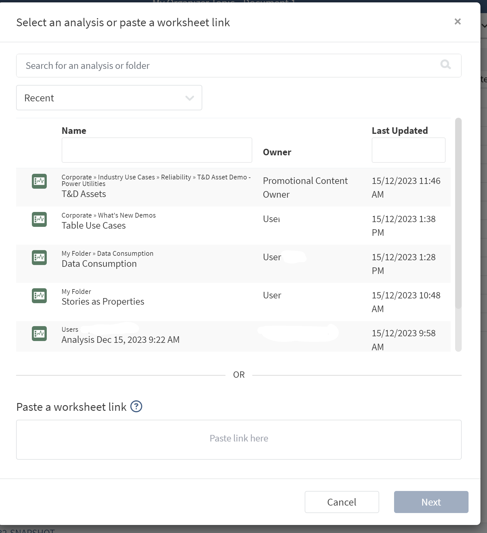Click the Data Consumption analysis icon
The width and height of the screenshot is (487, 533).
(39, 258)
